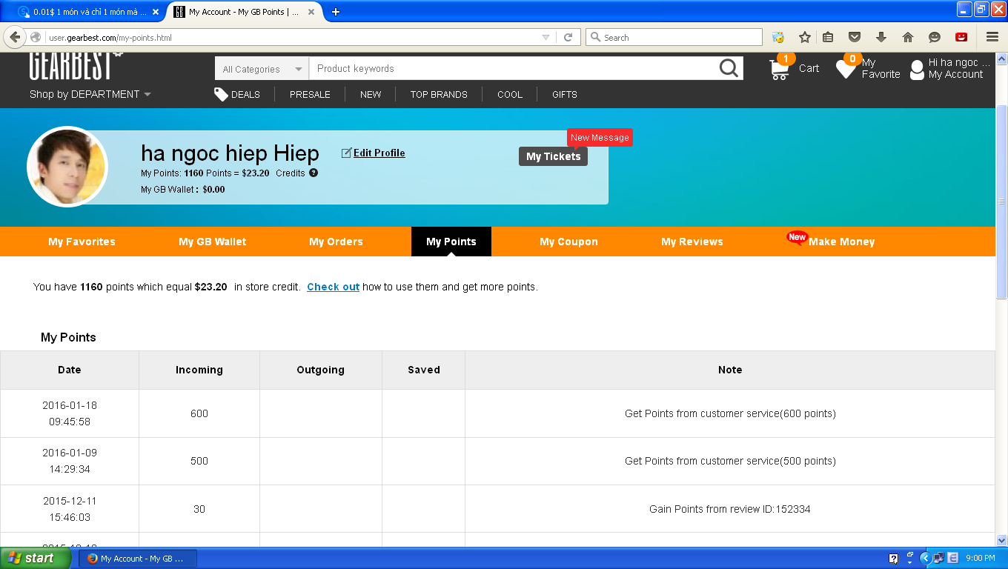The width and height of the screenshot is (1008, 569).
Task: Click the '2016-01-18 09:45:58' date cell
Action: (x=70, y=413)
